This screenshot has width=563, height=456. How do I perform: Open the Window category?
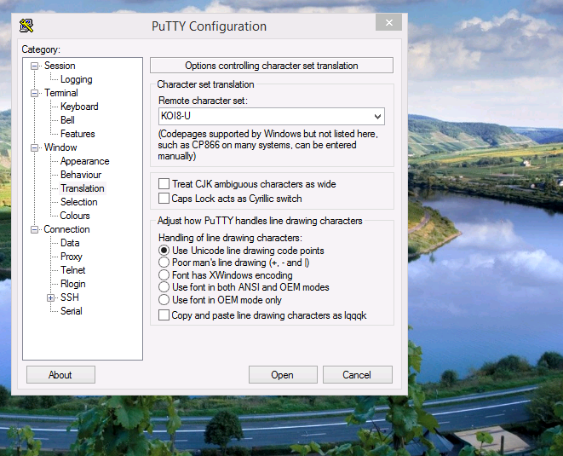[60, 147]
